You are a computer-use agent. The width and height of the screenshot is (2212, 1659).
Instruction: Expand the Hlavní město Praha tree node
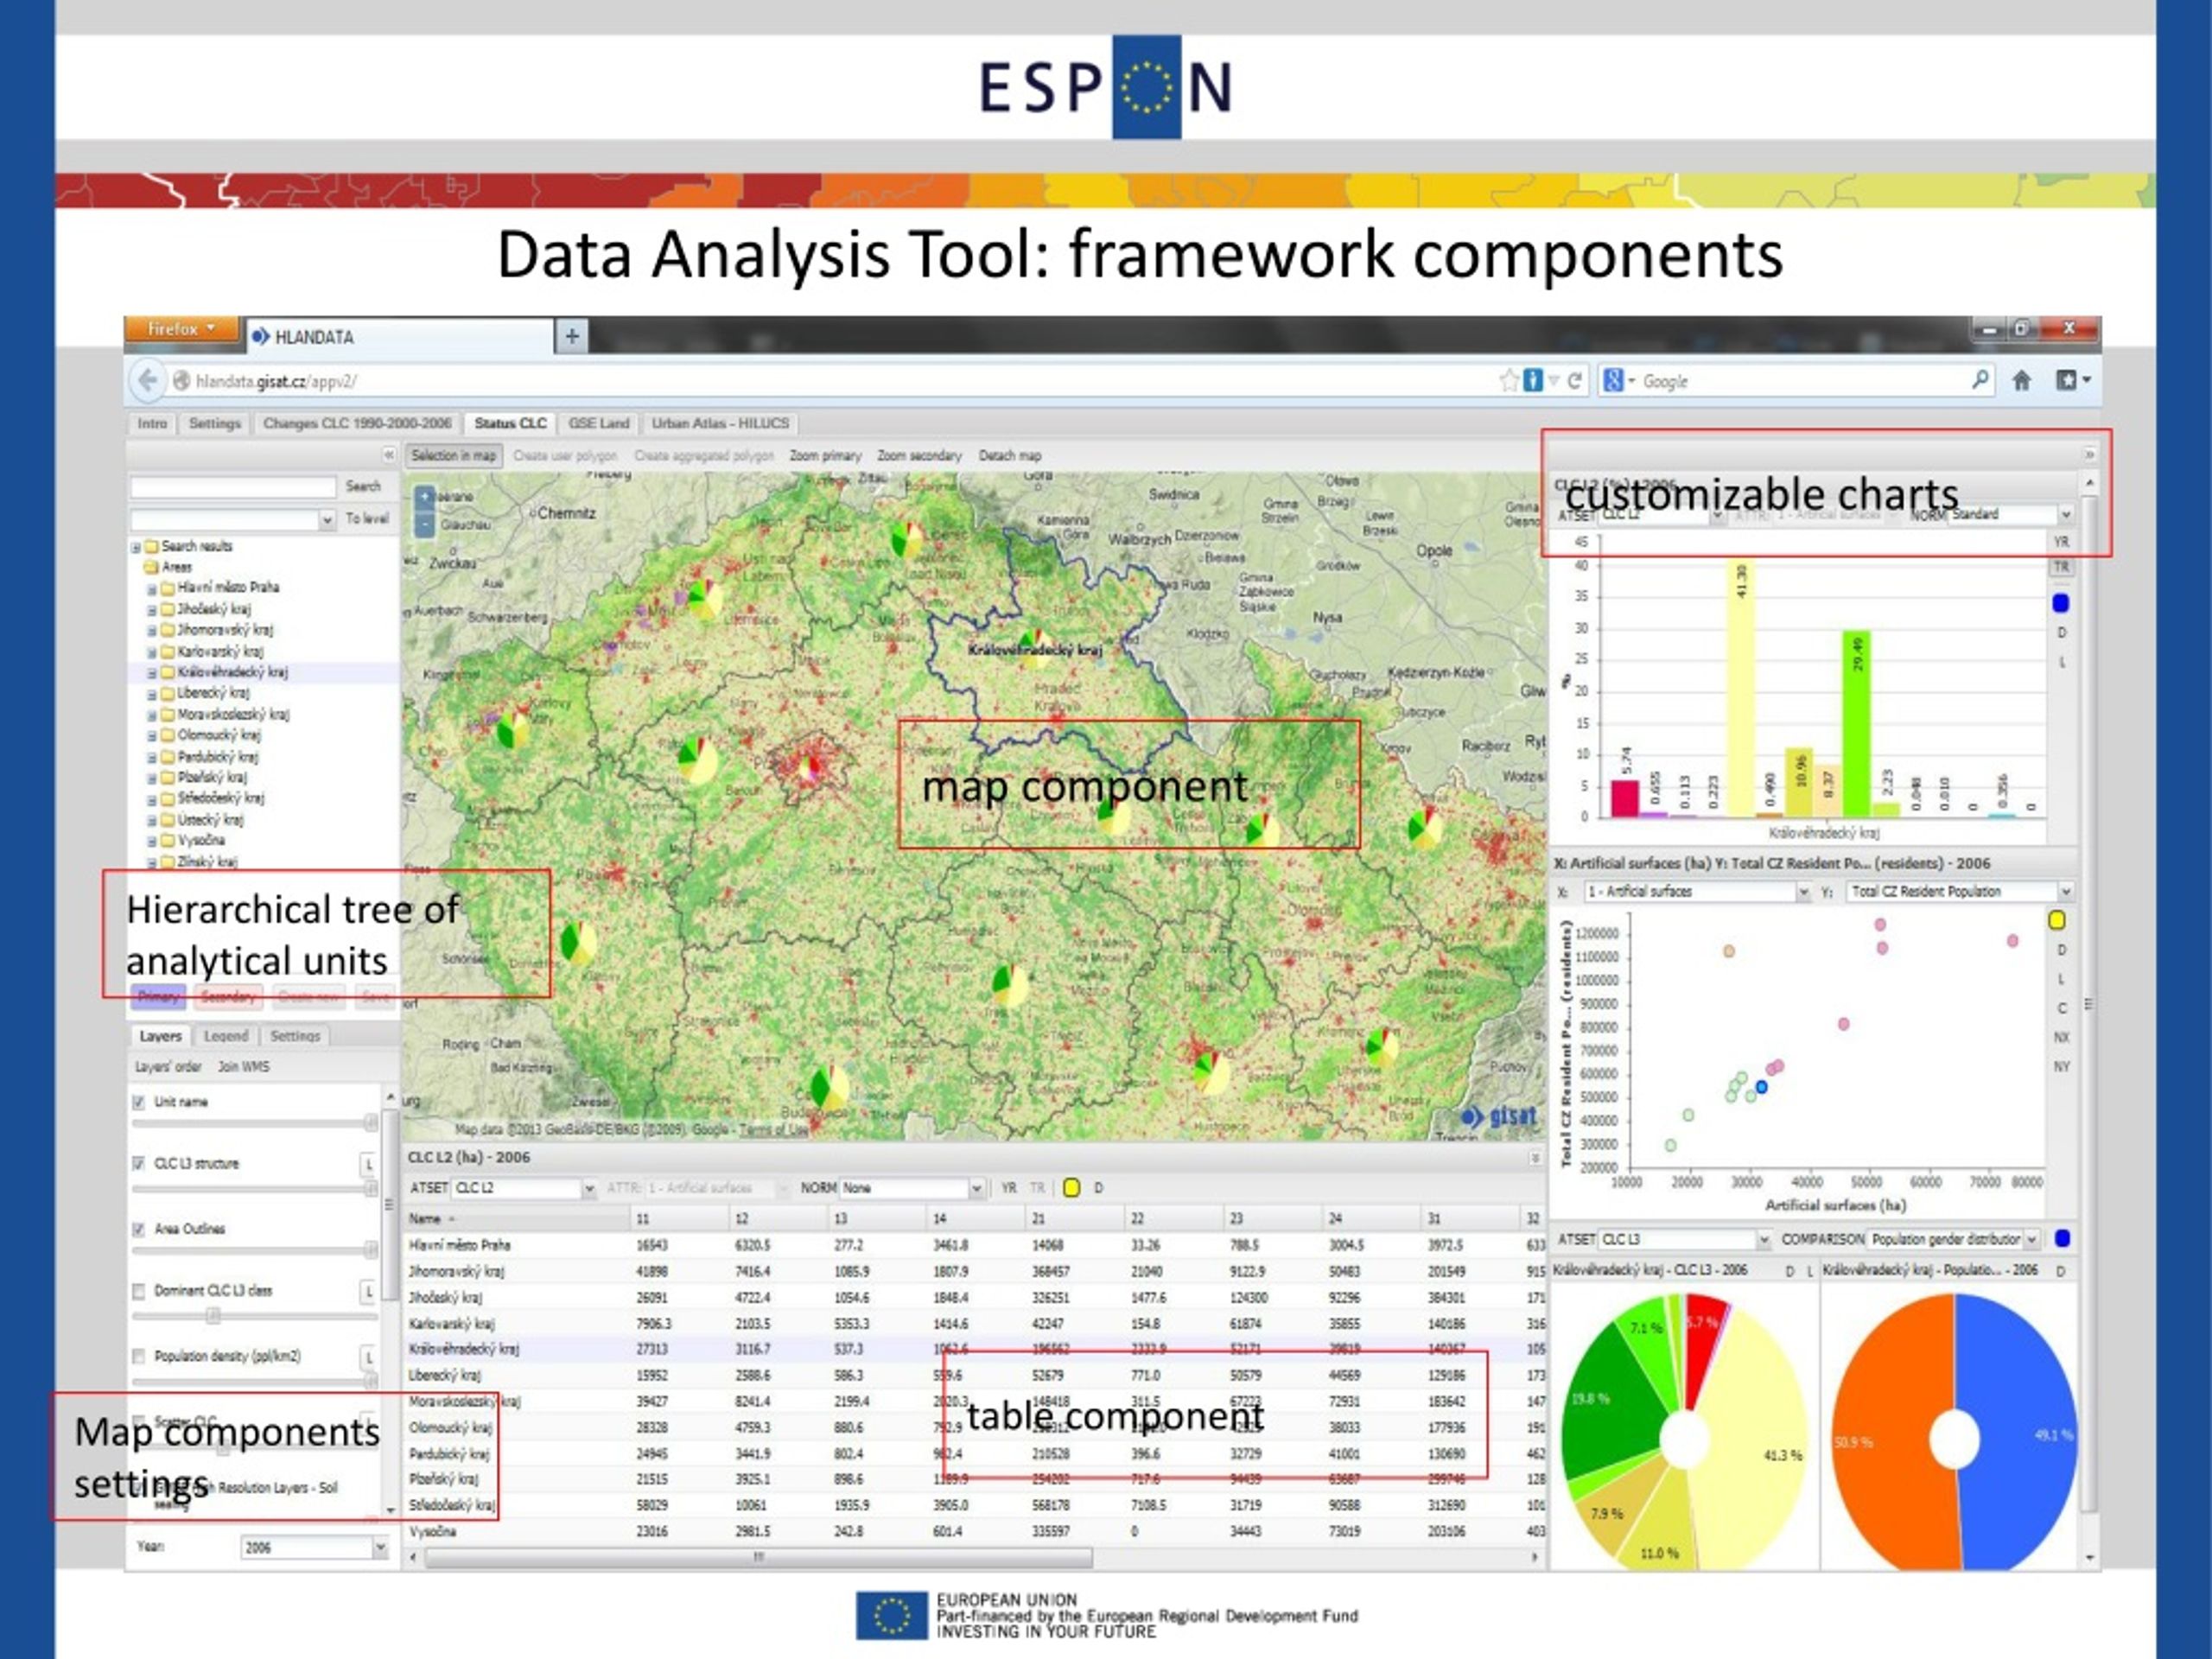(152, 589)
